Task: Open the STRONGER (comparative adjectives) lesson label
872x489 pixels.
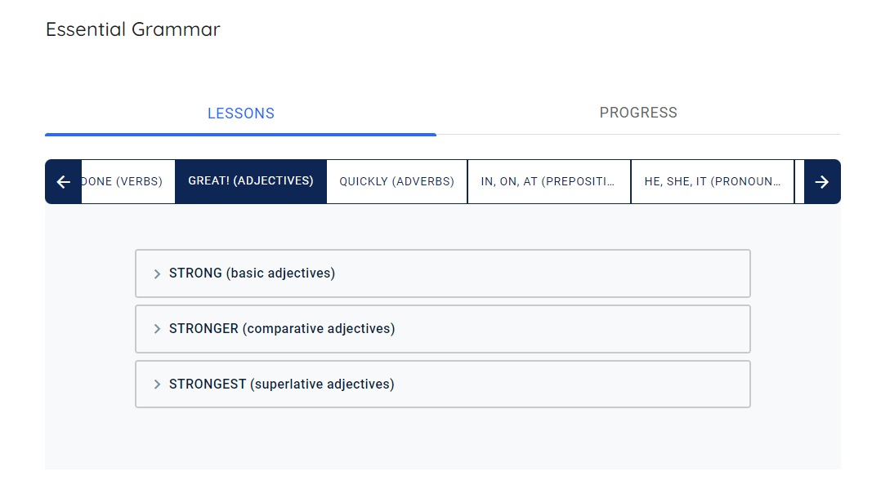Action: (x=281, y=329)
